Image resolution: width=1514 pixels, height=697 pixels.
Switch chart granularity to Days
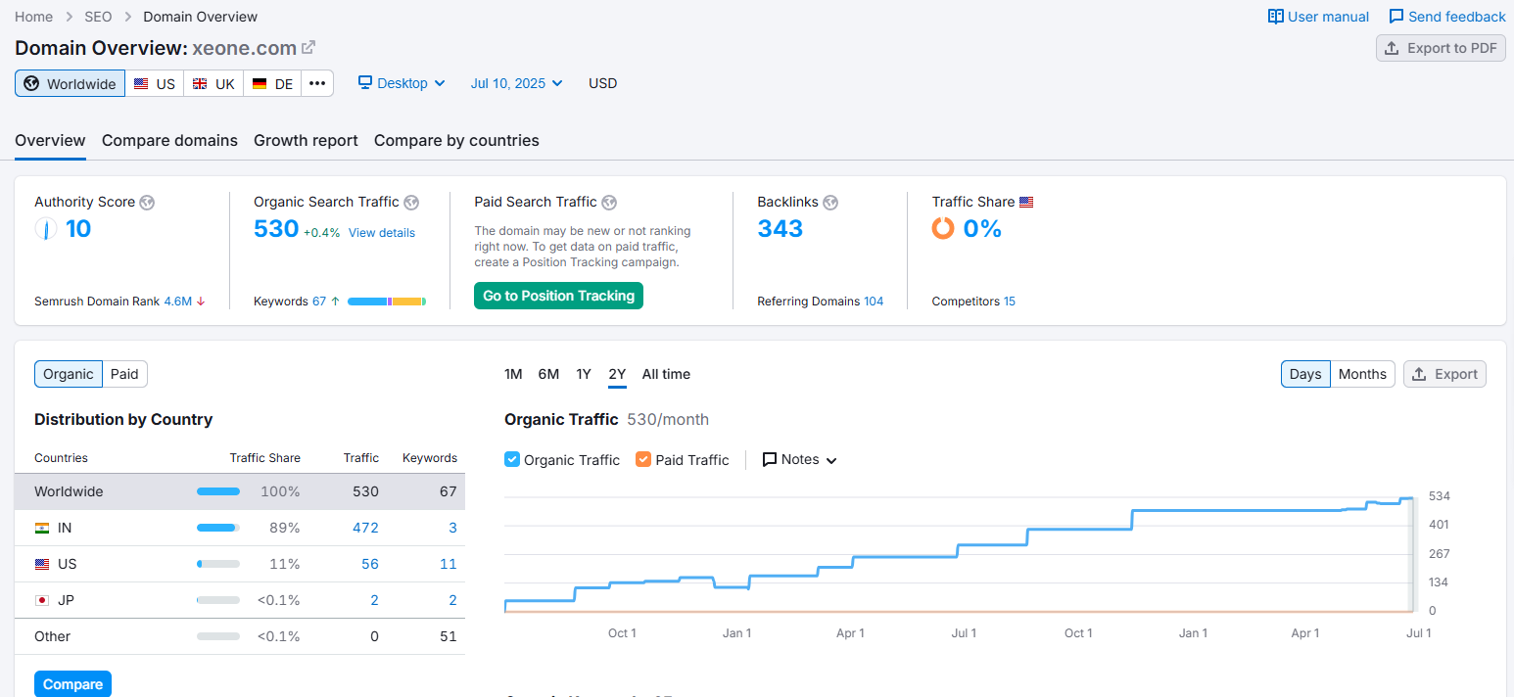pyautogui.click(x=1305, y=374)
